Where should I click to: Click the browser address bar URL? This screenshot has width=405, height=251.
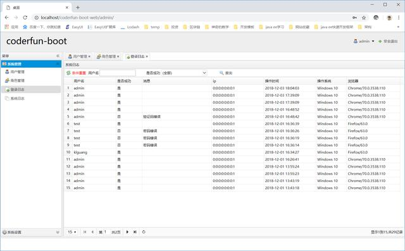click(x=77, y=18)
